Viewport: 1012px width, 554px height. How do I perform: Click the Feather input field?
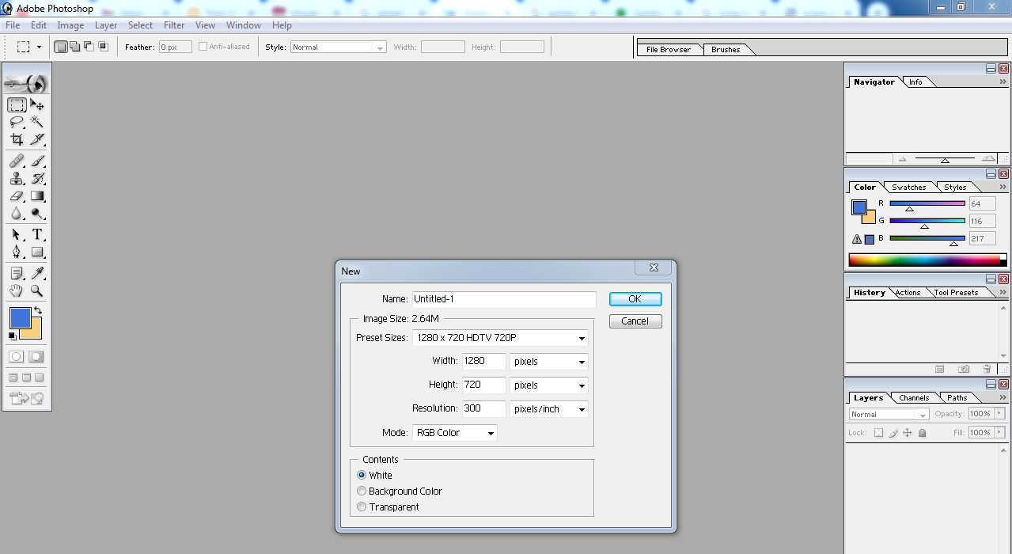click(x=175, y=47)
